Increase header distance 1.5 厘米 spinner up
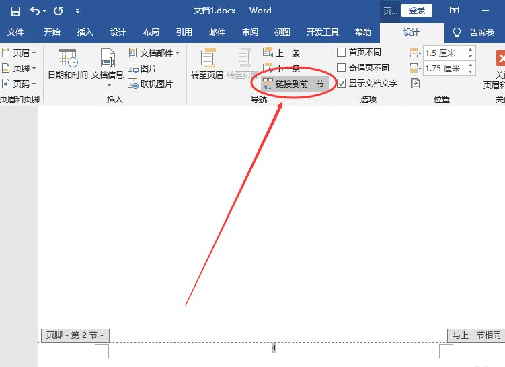The height and width of the screenshot is (367, 505). [471, 50]
